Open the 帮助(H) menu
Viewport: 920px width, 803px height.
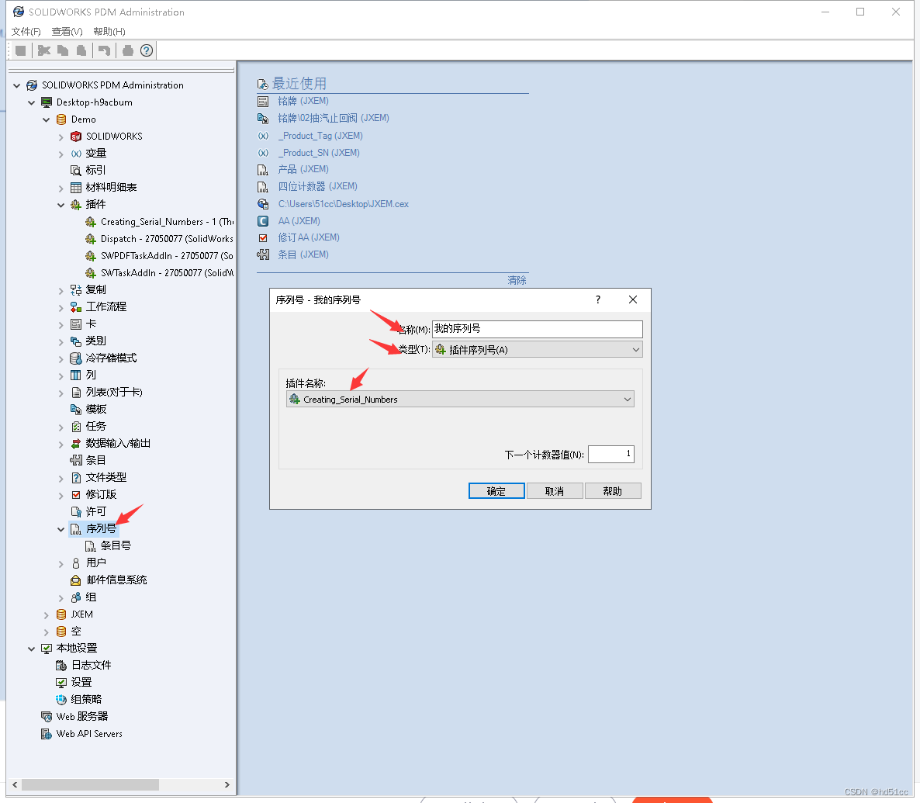pyautogui.click(x=109, y=31)
